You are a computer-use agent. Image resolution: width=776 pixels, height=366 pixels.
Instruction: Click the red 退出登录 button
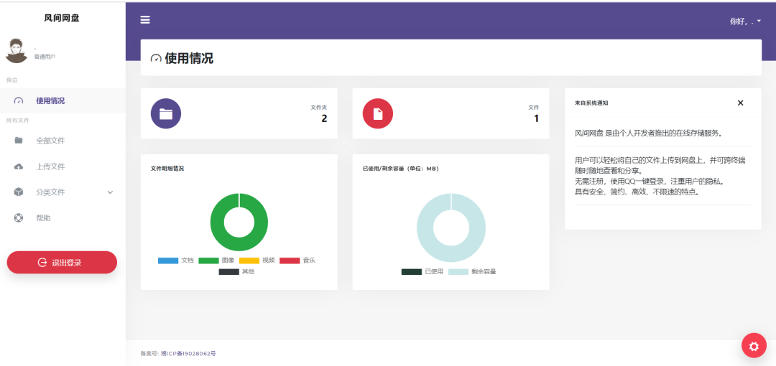coord(62,262)
